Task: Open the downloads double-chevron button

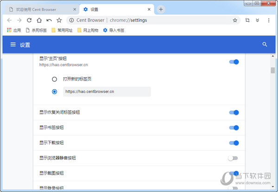Action: click(258, 20)
